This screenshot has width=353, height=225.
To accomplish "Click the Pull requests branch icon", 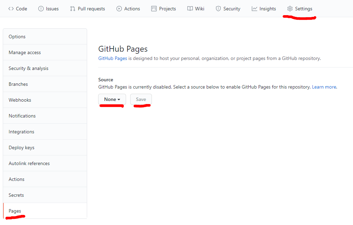I will point(73,9).
